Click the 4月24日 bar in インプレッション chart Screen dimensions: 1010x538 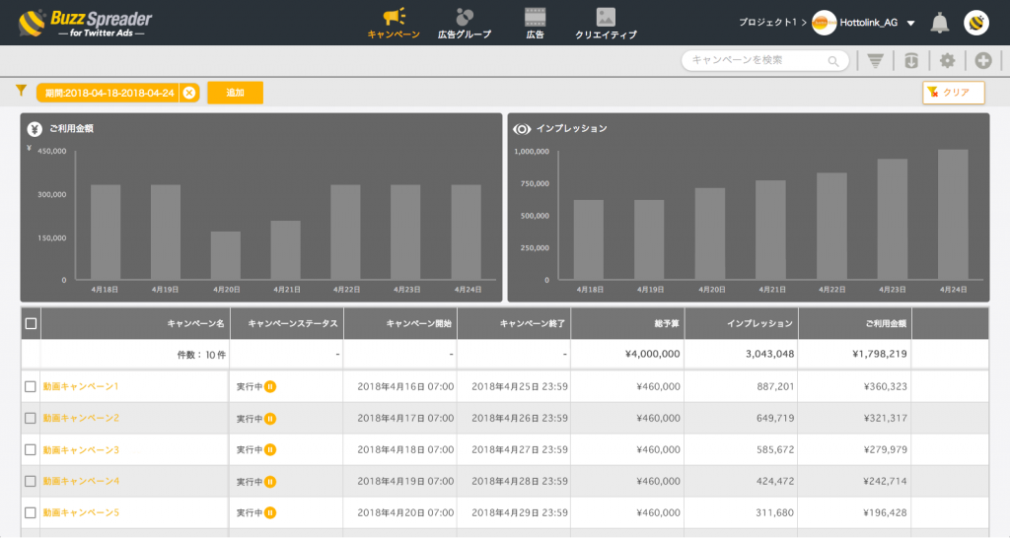[953, 214]
